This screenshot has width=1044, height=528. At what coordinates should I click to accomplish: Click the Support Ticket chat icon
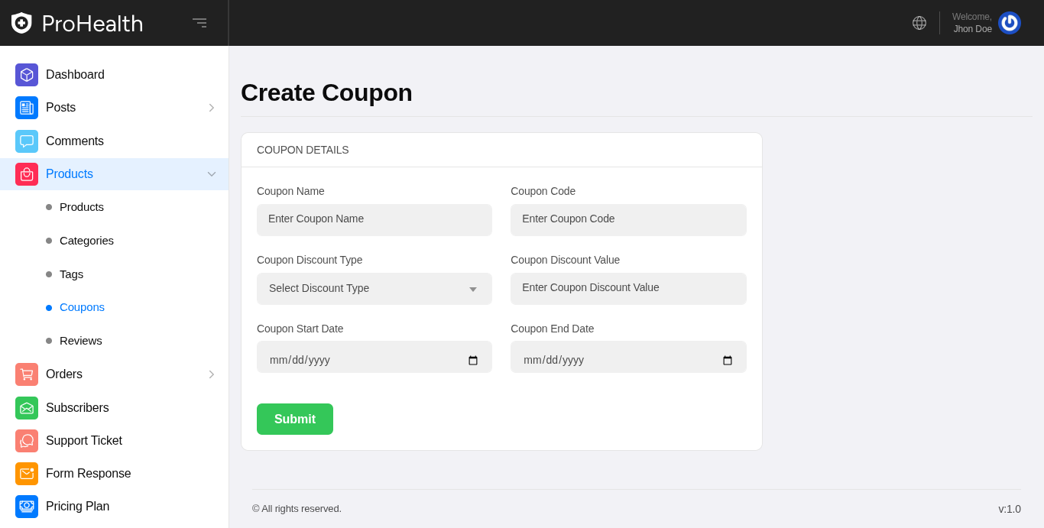[x=27, y=441]
